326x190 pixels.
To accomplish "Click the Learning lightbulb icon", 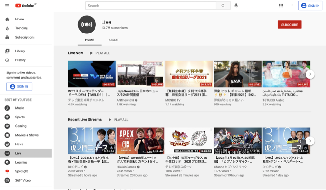I will click(x=7, y=162).
